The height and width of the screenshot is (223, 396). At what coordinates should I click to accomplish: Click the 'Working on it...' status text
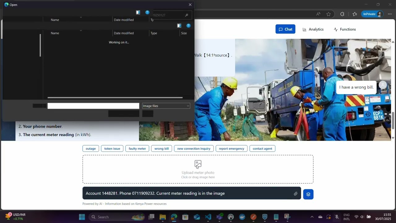119,42
